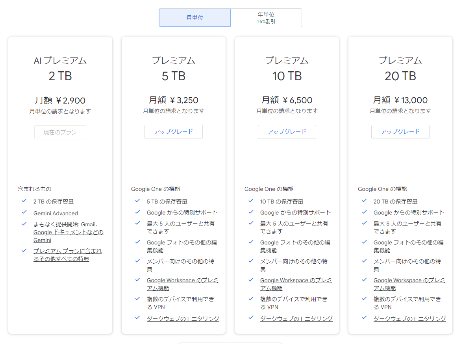Open ダークウェブのモニタリング link in 5 TB plan
The height and width of the screenshot is (344, 463).
click(183, 318)
